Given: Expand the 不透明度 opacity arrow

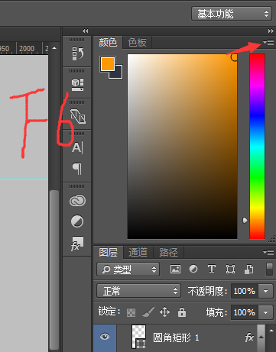Looking at the screenshot, I should [265, 291].
